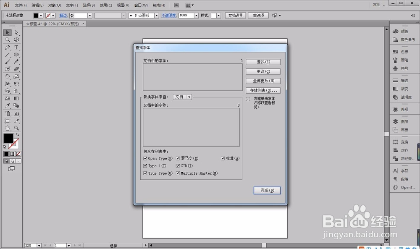Click the control bar fill swatch

(36, 16)
